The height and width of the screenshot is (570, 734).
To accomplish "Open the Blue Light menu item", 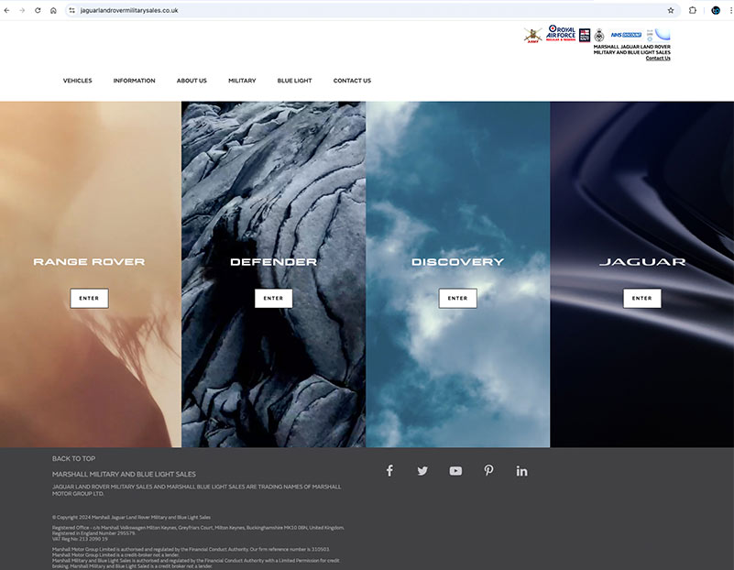I will [x=294, y=81].
